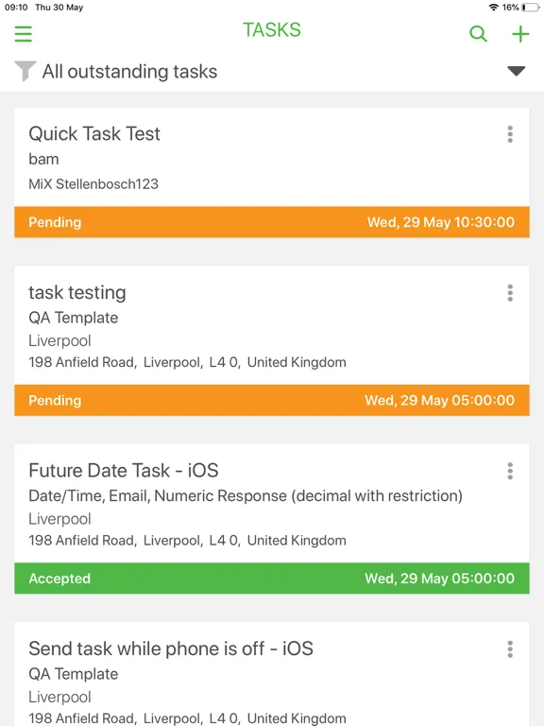Open three-dot menu for task testing
544x726 pixels.
(510, 293)
